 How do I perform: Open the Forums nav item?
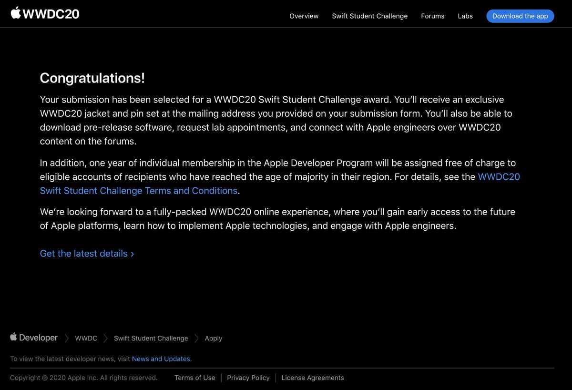[x=432, y=16]
